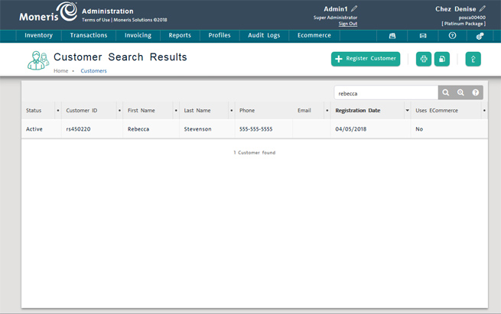The image size is (501, 314).
Task: Open the settings gears icon in navbar
Action: (x=480, y=36)
